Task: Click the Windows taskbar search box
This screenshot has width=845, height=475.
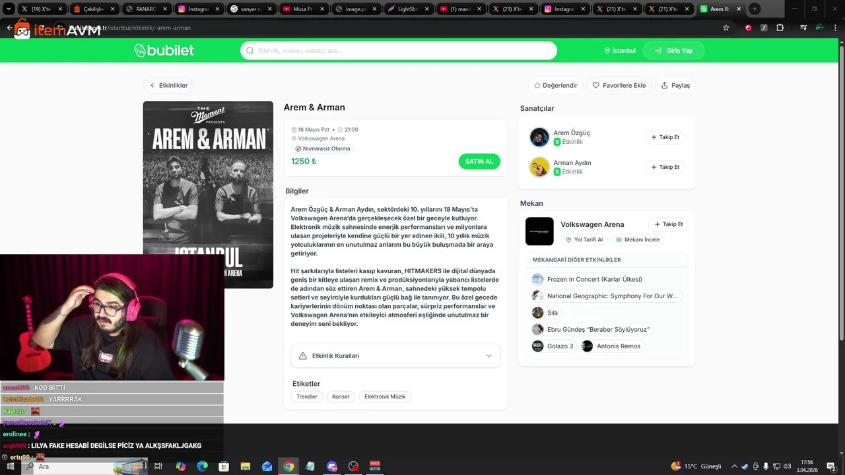Action: pos(84,466)
